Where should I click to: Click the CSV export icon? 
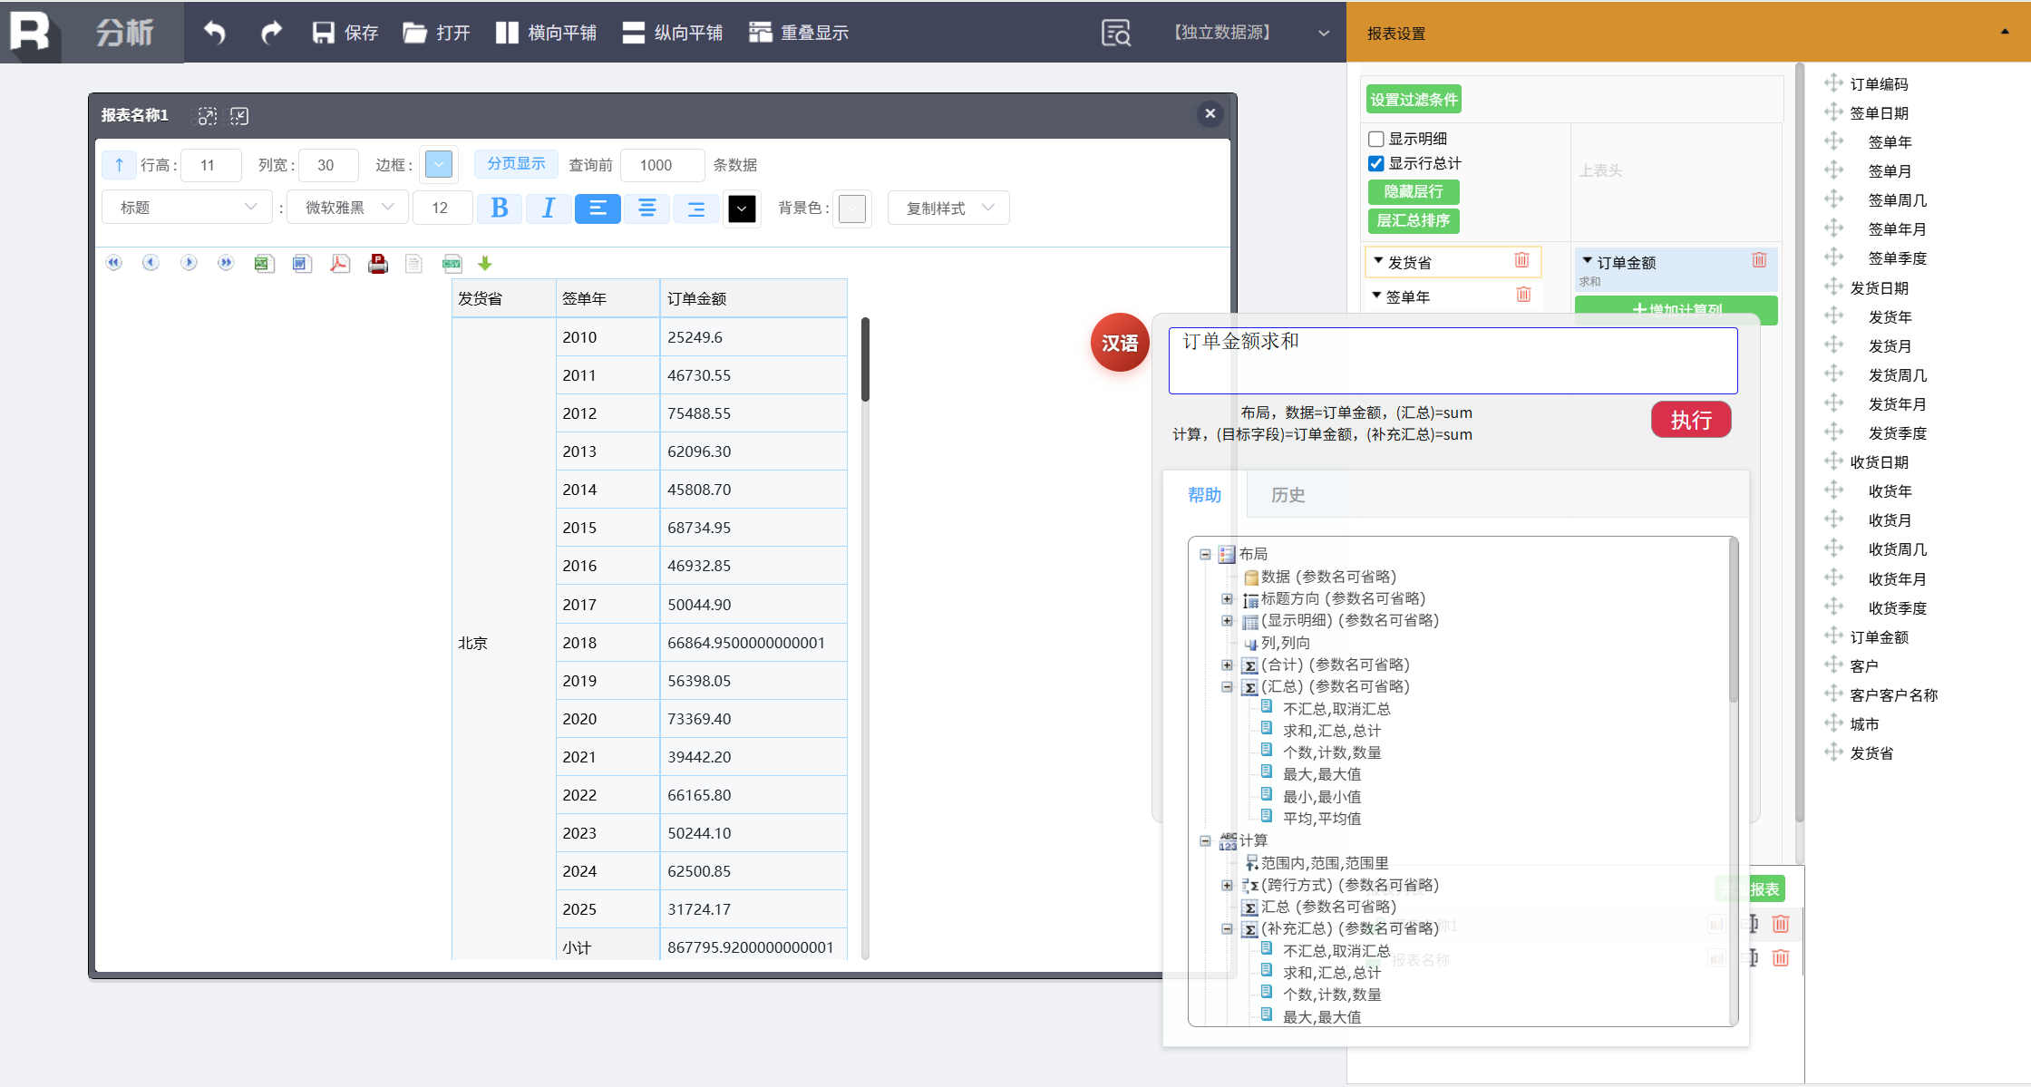click(452, 264)
